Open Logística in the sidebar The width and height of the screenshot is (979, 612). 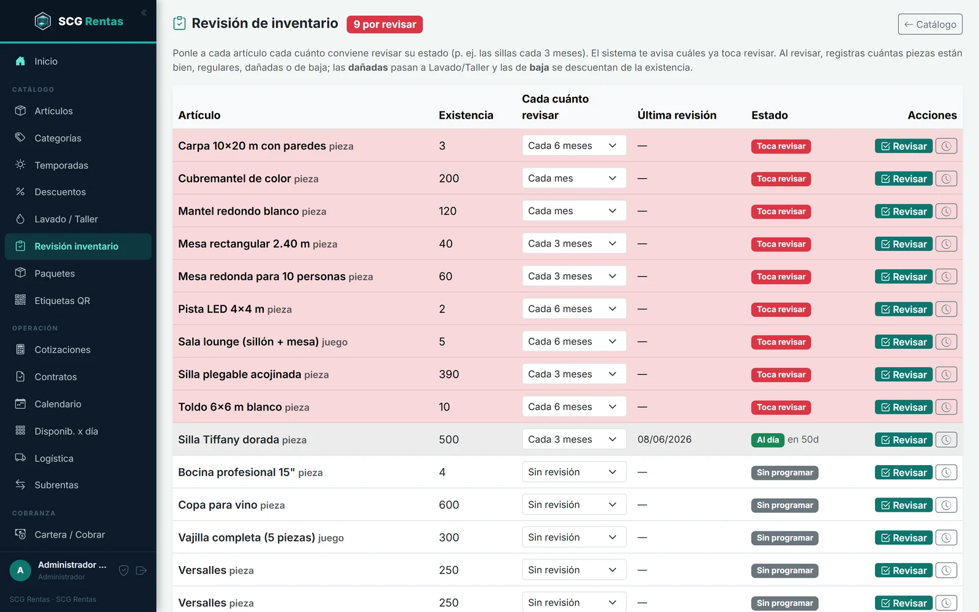point(78,458)
